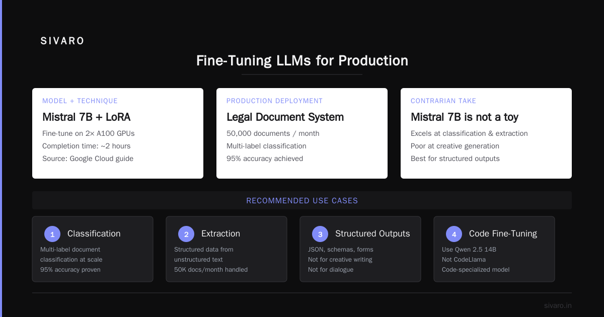Viewport: 604px width, 317px height.
Task: Click Poor at creative generation line
Action: point(455,146)
